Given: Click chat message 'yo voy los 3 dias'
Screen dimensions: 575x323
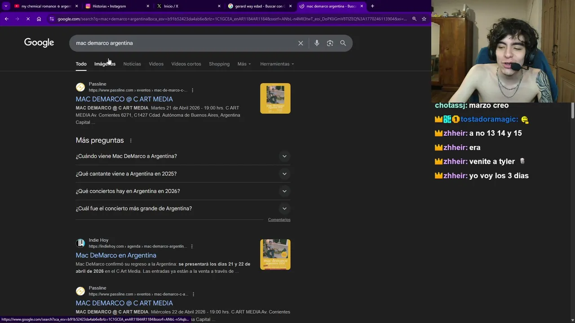Looking at the screenshot, I should pos(499,176).
